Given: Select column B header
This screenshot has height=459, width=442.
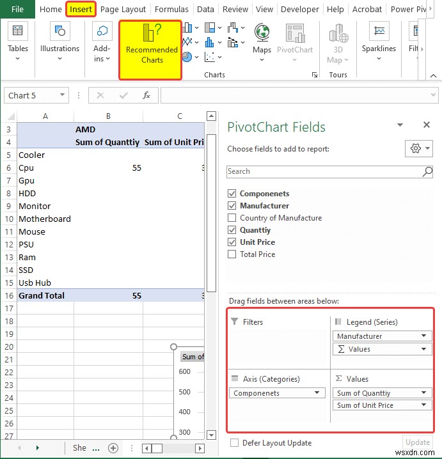Looking at the screenshot, I should tap(108, 116).
